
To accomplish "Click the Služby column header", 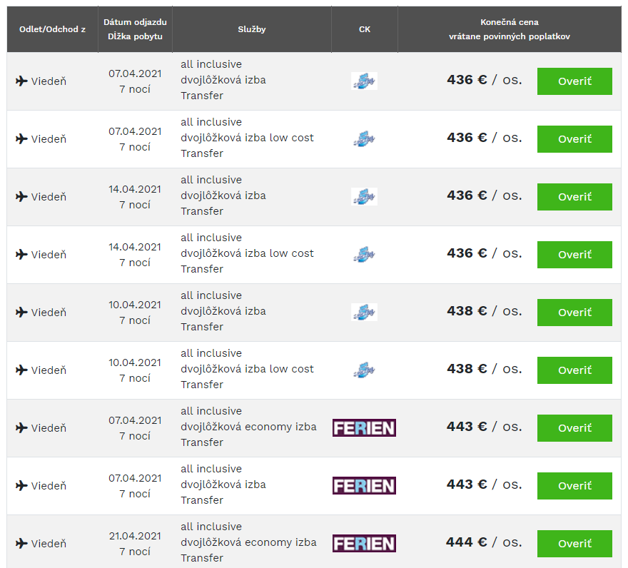I will (251, 29).
